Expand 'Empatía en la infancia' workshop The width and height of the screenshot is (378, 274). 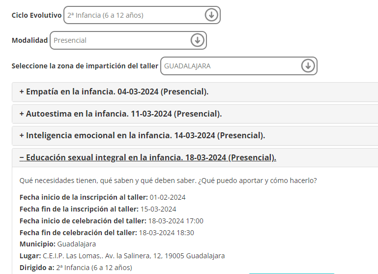(x=114, y=92)
